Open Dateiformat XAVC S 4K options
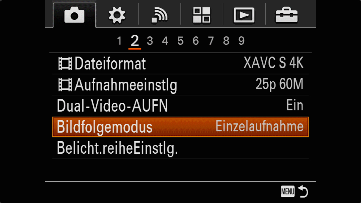361x203 pixels. [x=180, y=64]
